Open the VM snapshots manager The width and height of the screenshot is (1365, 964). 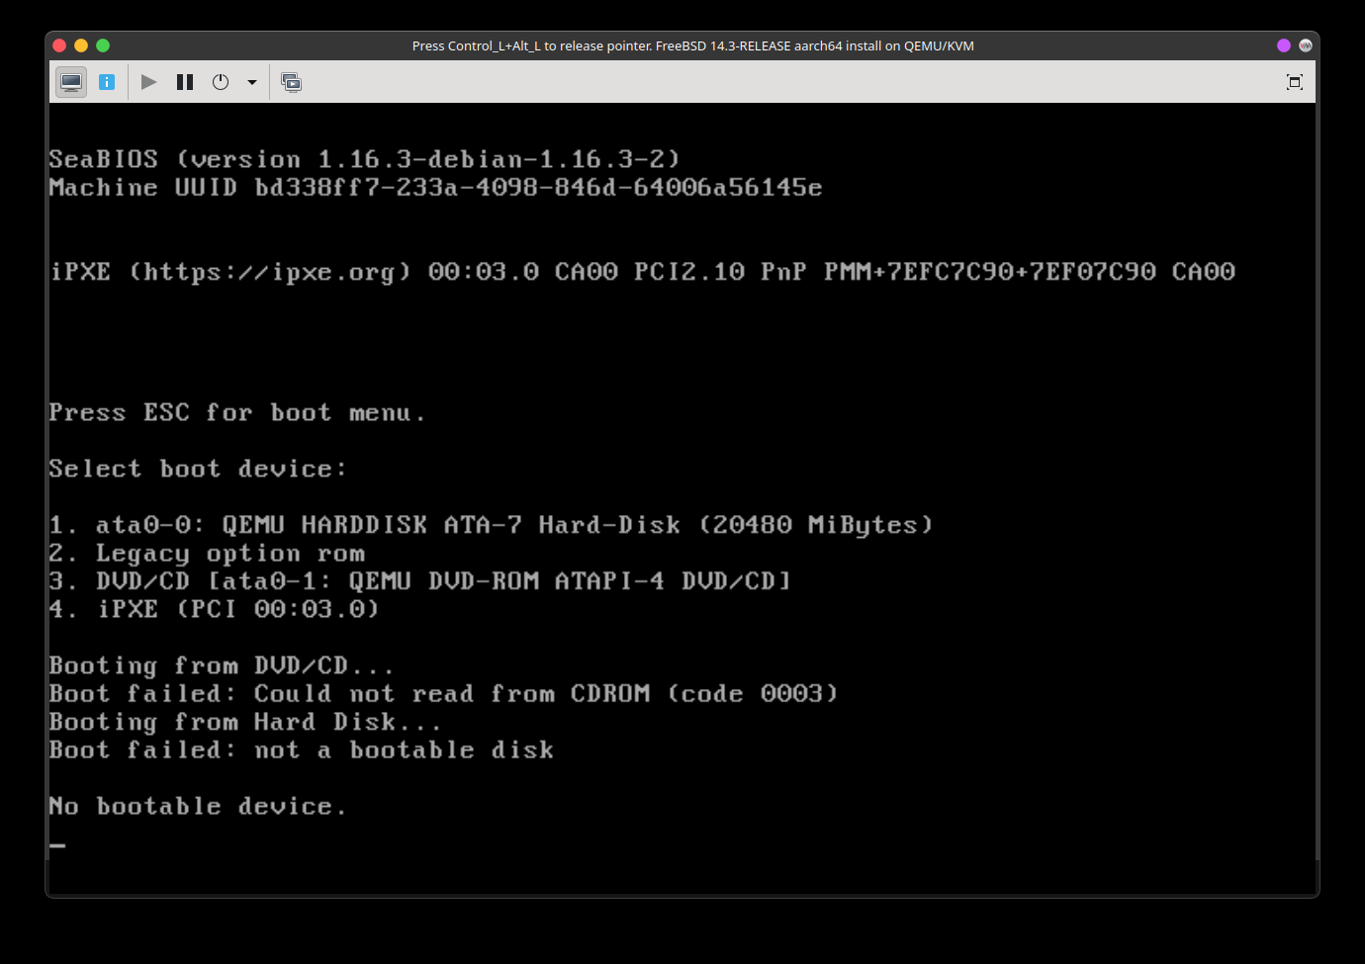291,82
